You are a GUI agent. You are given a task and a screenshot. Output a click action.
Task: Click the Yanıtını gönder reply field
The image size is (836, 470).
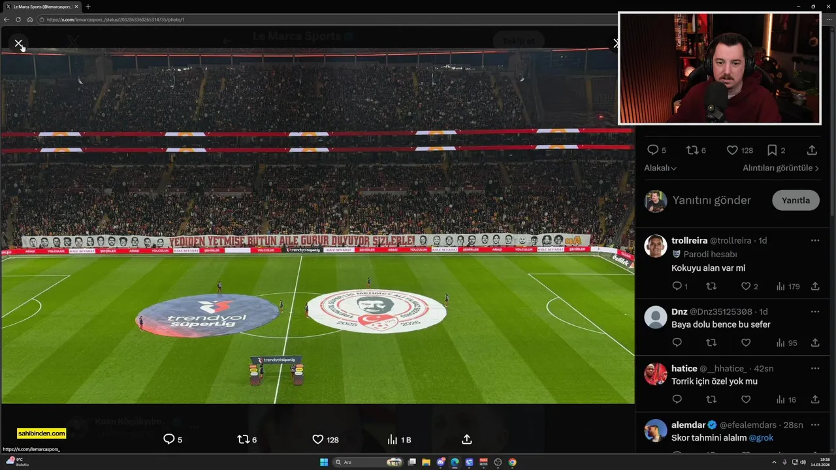tap(712, 200)
